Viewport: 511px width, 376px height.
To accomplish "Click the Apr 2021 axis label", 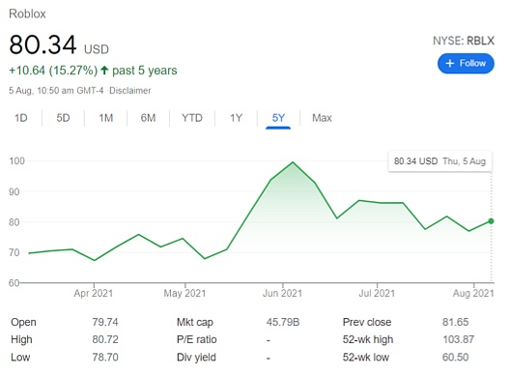I will pos(93,293).
